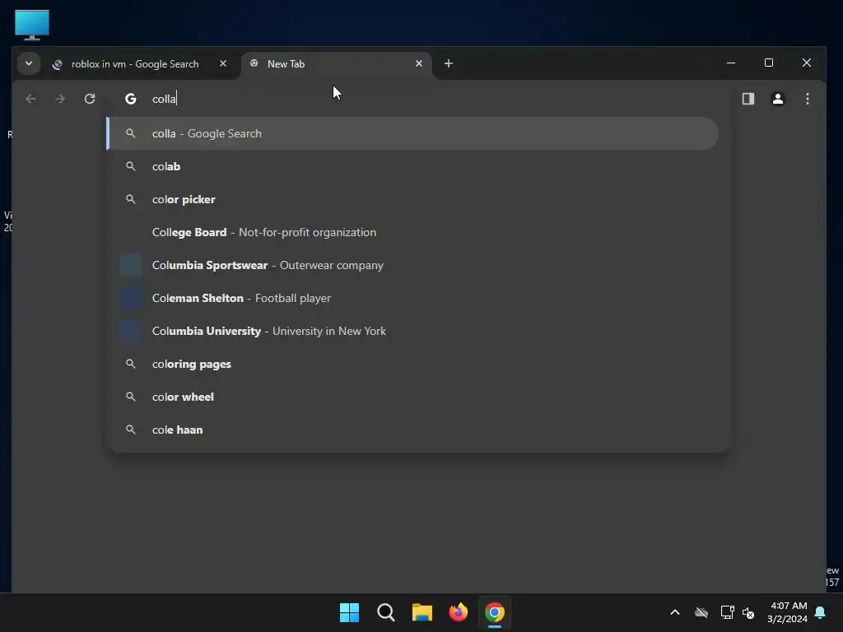
Task: Choose College Board suggestion
Action: click(412, 232)
